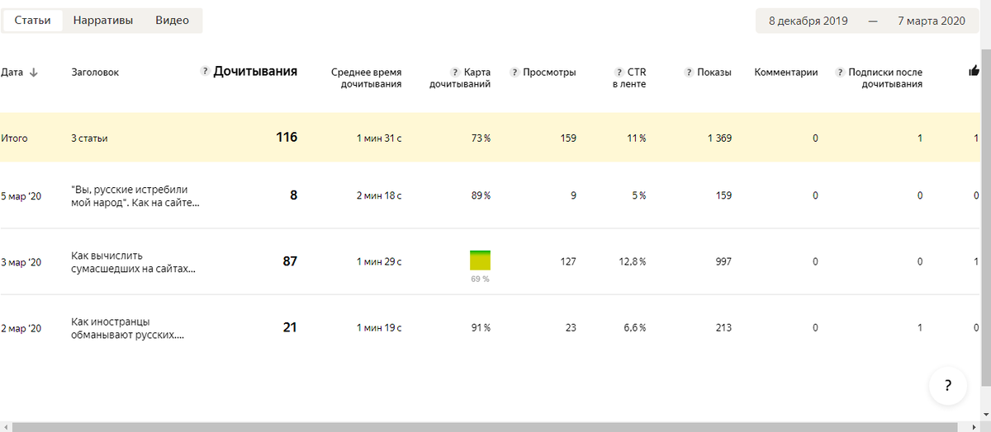
Task: Click the Итого summary row label
Action: click(x=14, y=139)
